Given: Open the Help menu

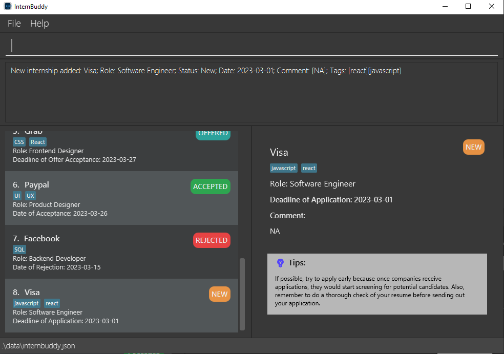Looking at the screenshot, I should click(39, 24).
